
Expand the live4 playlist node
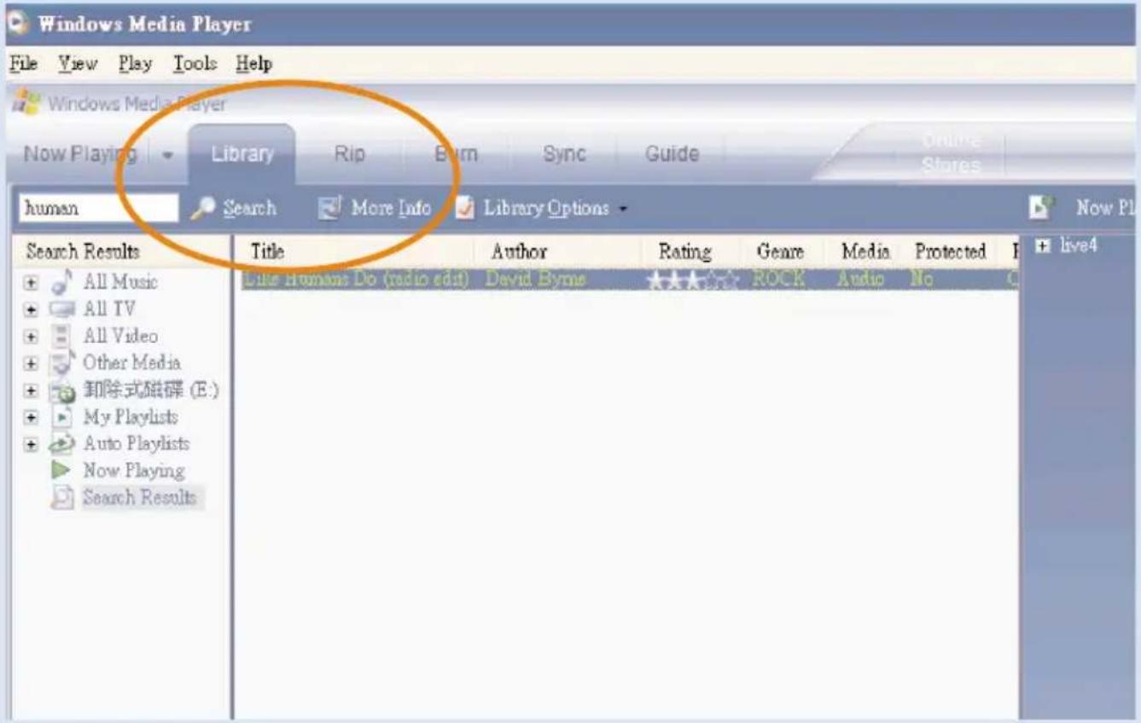coord(1042,246)
